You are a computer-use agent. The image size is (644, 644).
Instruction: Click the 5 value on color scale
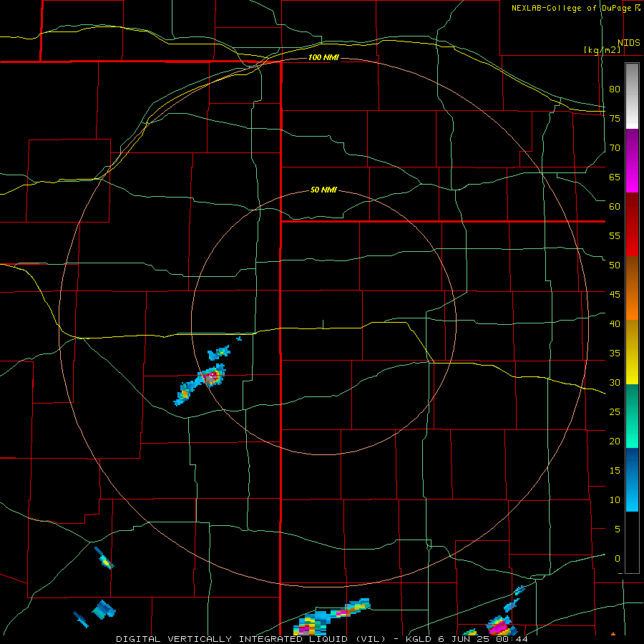pos(618,530)
